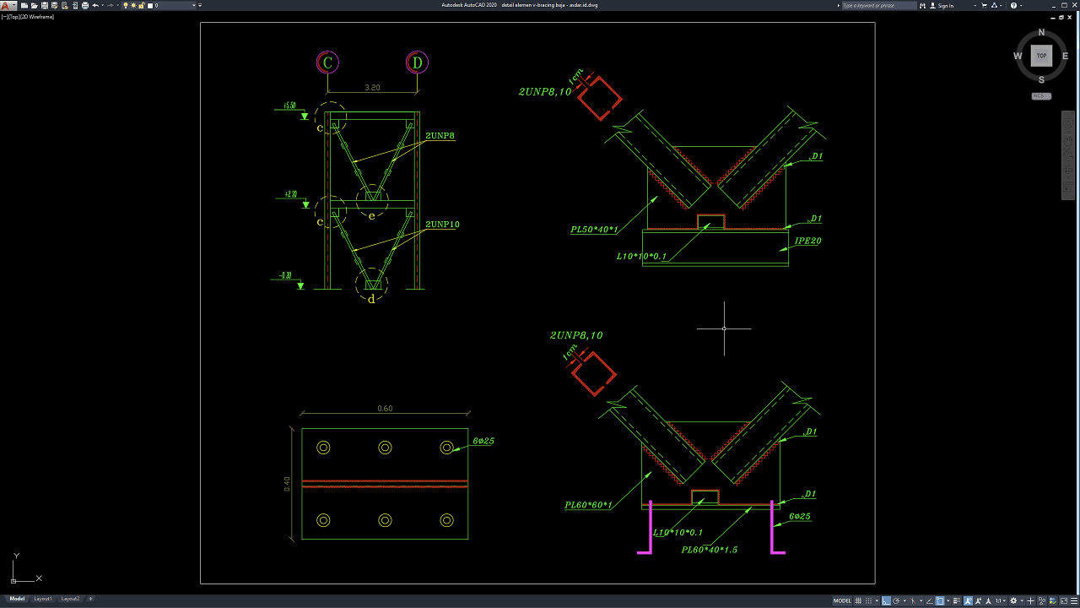
Task: Open the annotation scale 1:1 dropdown
Action: tap(1001, 600)
